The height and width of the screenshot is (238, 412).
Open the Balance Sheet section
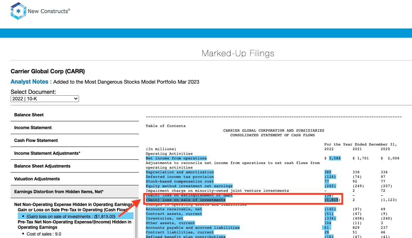coord(75,115)
